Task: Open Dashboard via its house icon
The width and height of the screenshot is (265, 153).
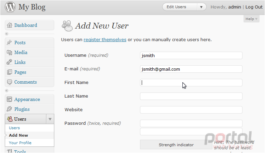Action: [10, 25]
